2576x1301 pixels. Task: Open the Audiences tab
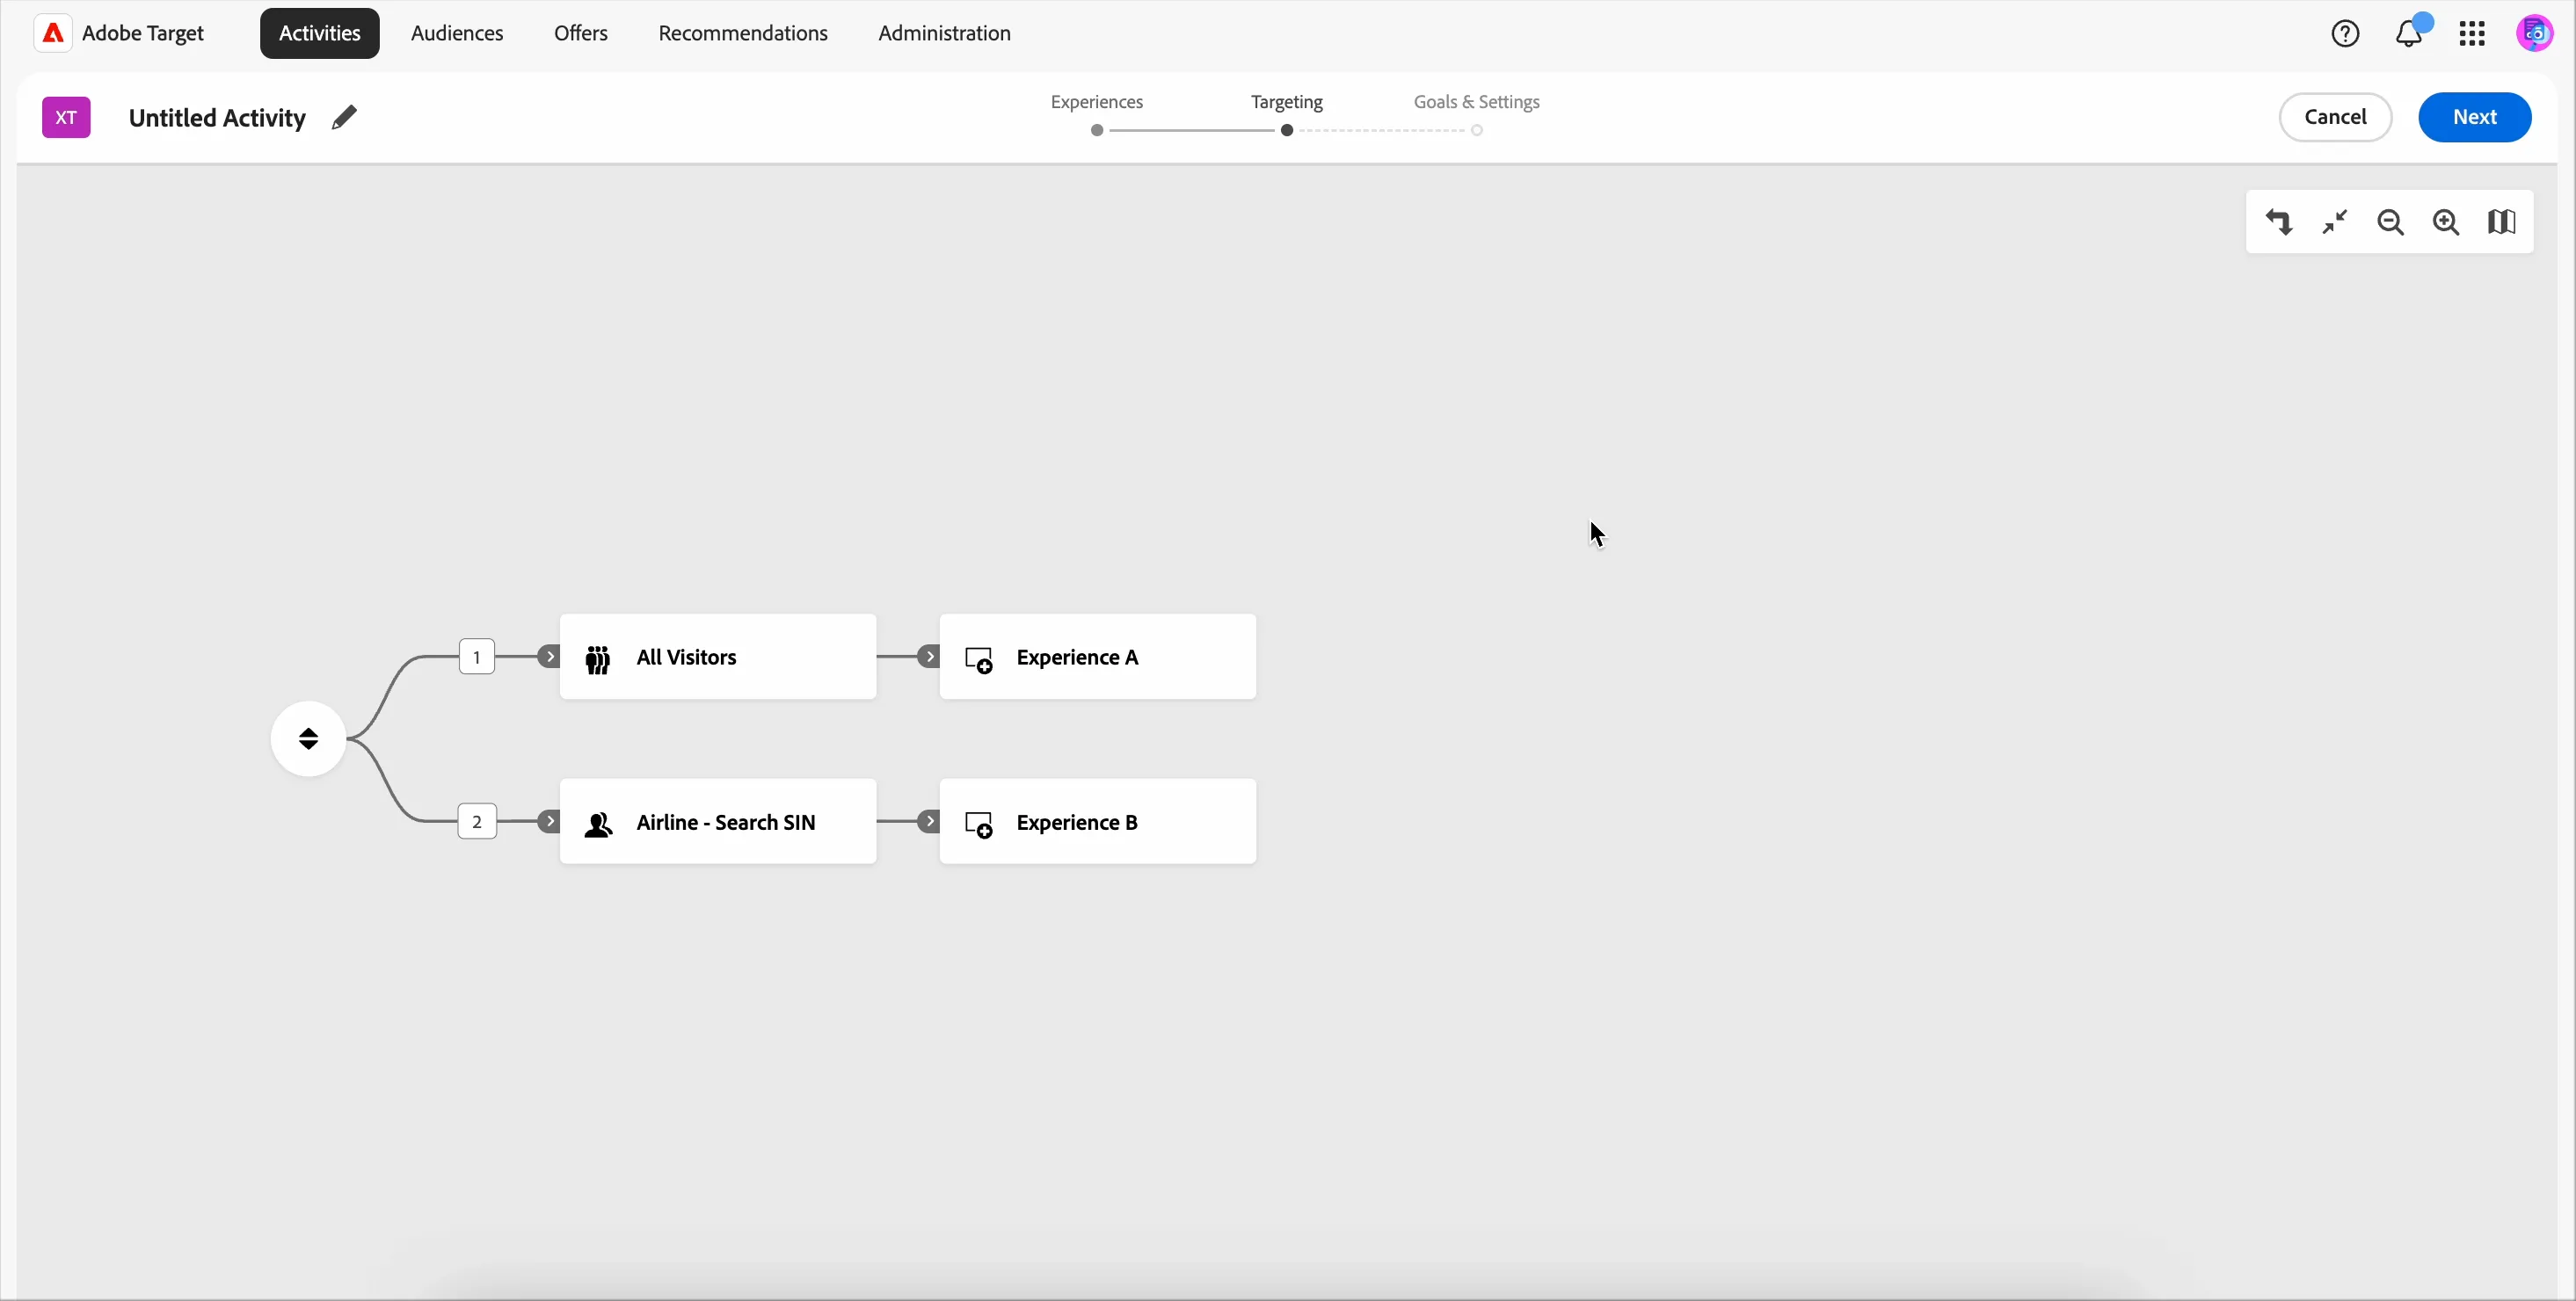pos(457,34)
